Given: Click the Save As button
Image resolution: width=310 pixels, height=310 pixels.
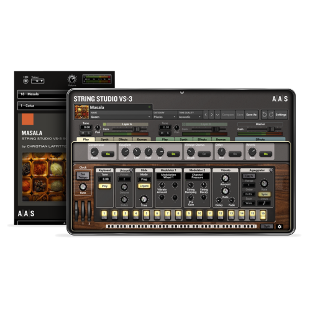Looking at the screenshot, I should 251,115.
